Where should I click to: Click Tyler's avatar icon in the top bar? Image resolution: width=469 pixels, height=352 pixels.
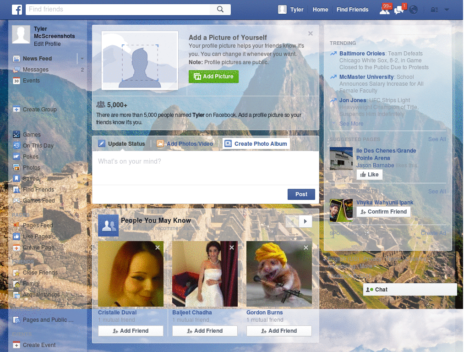282,10
